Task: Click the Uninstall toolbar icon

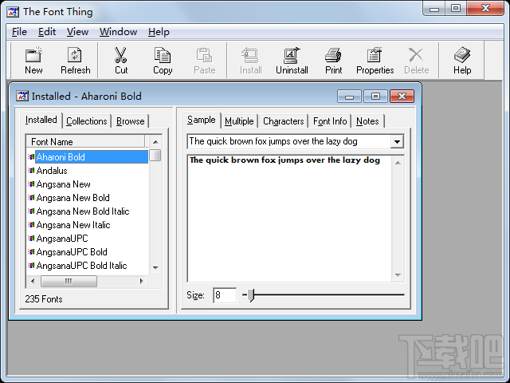Action: 292,55
